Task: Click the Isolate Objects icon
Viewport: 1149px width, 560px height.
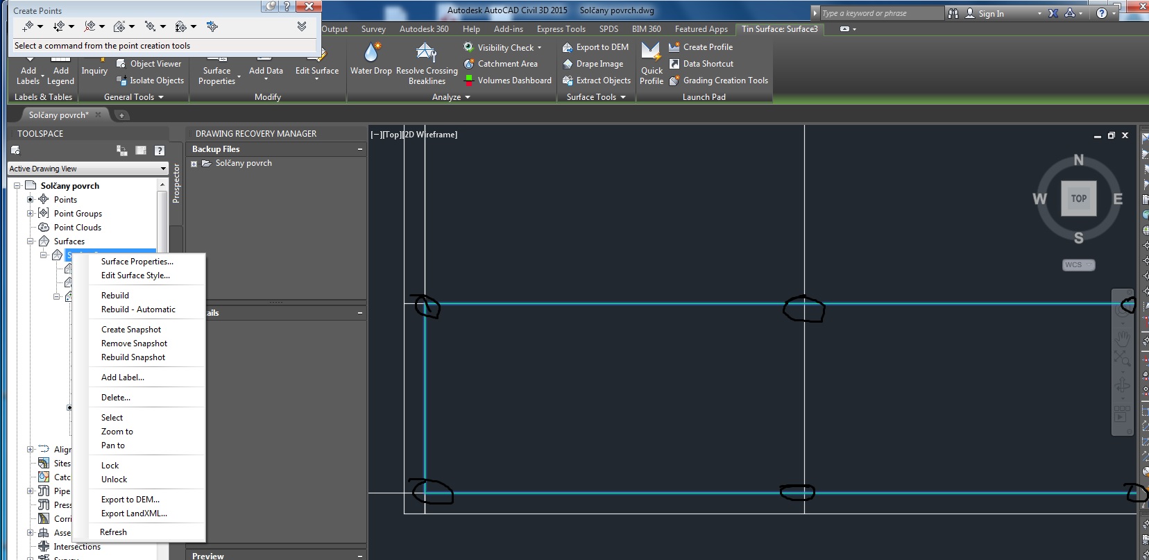Action: 121,80
